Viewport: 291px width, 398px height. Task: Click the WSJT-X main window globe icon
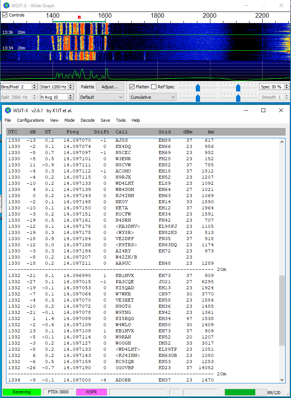tap(7, 110)
